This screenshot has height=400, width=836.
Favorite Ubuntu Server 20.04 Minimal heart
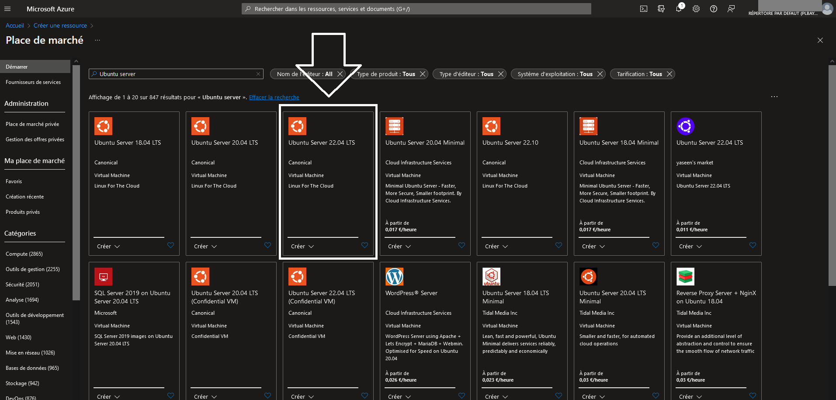(x=462, y=245)
